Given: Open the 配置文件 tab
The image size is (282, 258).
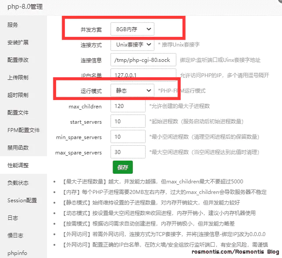Looking at the screenshot, I should coord(23,113).
